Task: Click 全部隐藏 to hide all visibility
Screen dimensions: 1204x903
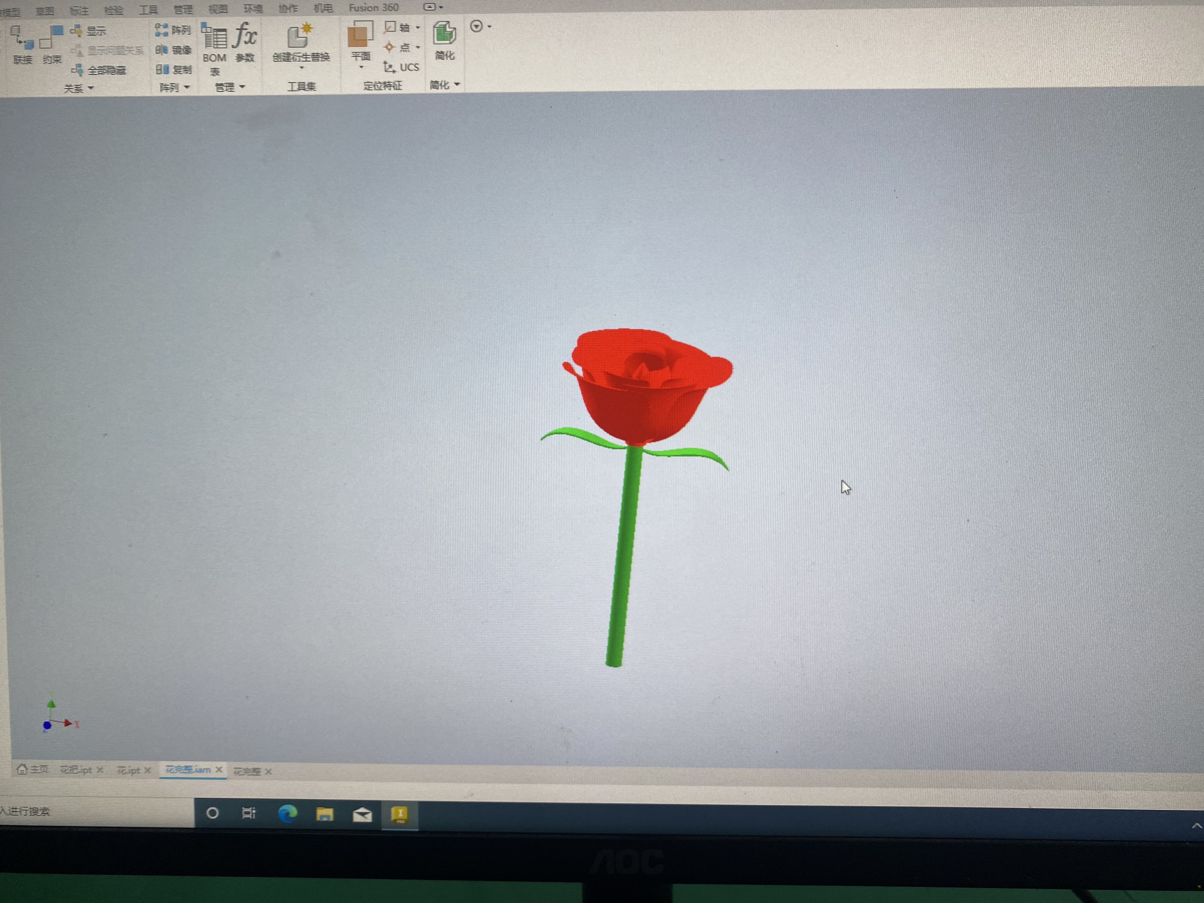Action: 106,70
